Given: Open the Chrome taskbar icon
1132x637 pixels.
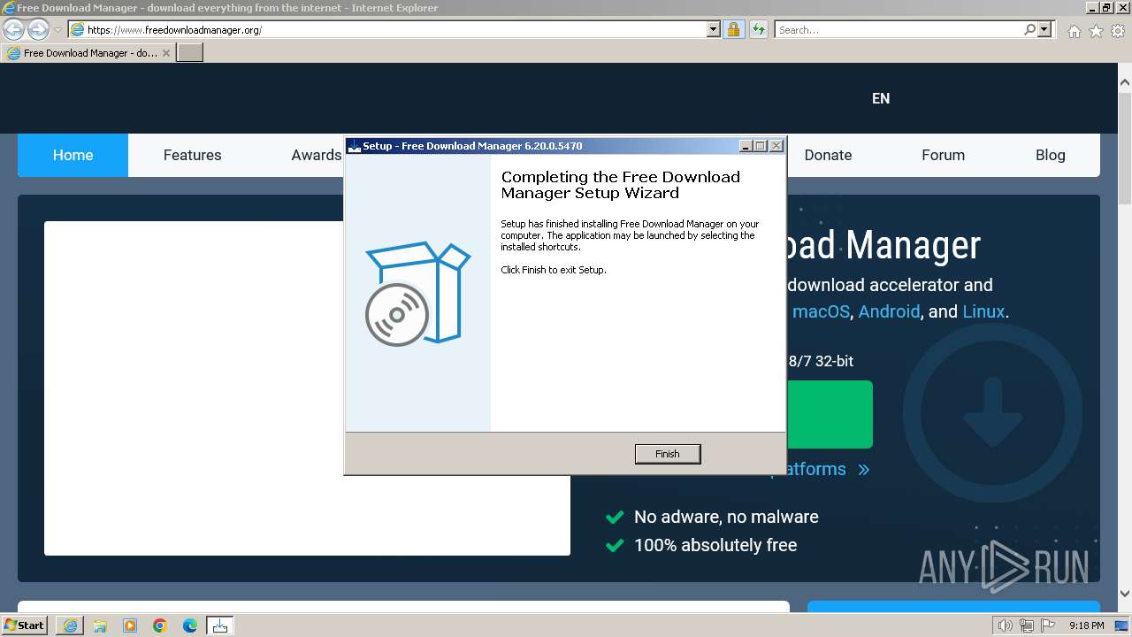Looking at the screenshot, I should tap(160, 625).
